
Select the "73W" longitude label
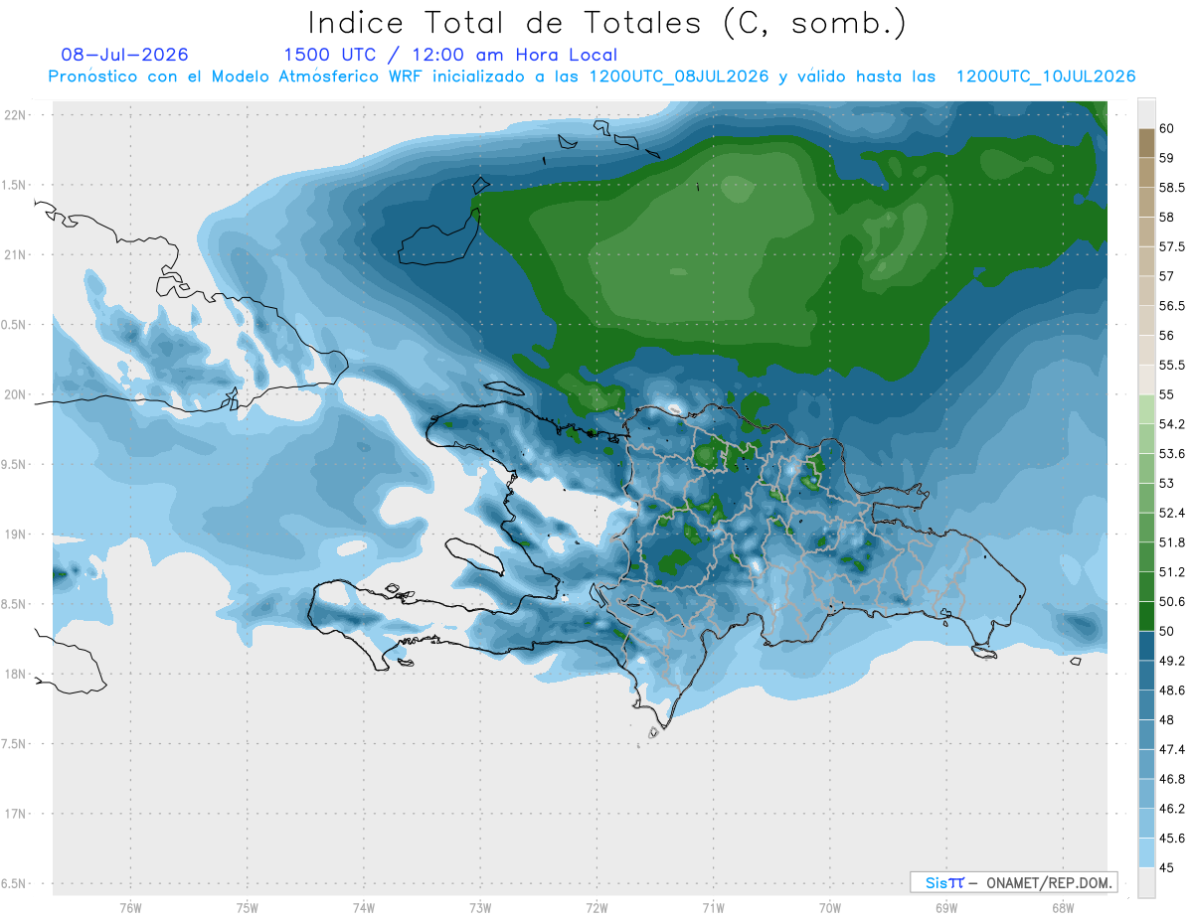[x=480, y=907]
